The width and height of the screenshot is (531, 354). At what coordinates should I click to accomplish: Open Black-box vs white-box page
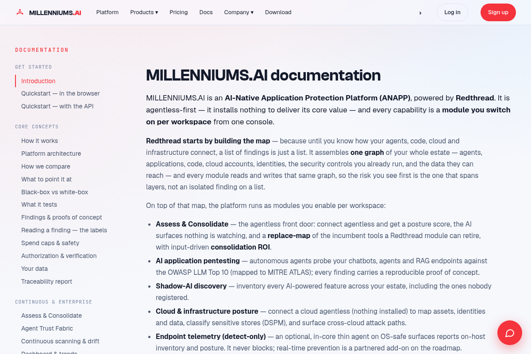coord(55,192)
